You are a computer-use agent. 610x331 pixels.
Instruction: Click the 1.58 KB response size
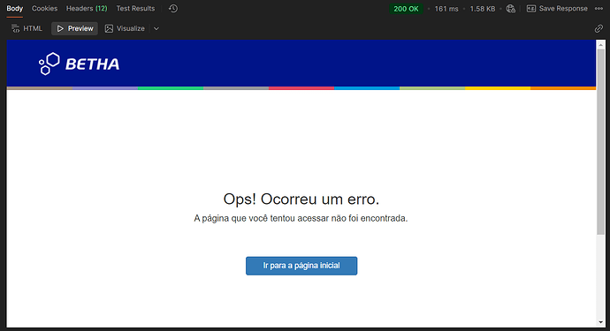(x=483, y=9)
